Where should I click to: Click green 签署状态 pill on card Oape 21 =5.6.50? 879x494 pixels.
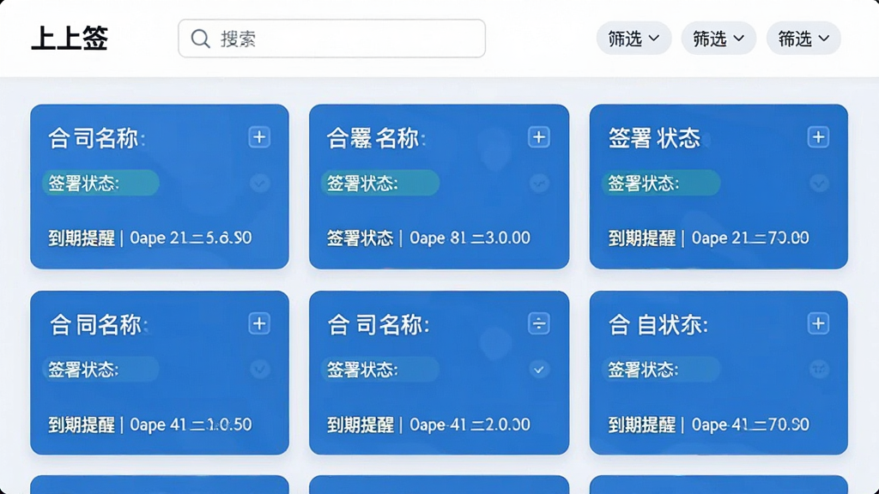pos(101,183)
